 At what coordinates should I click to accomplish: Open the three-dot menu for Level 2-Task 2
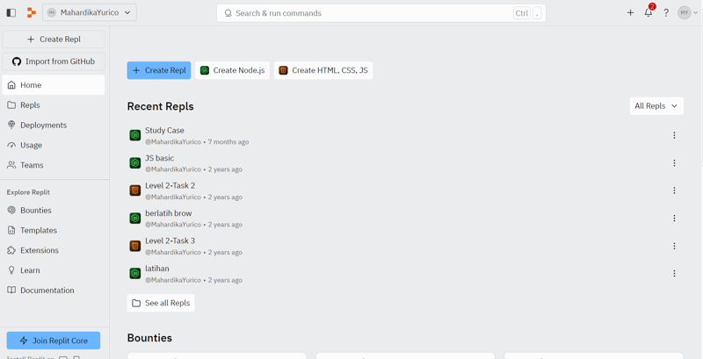click(674, 190)
